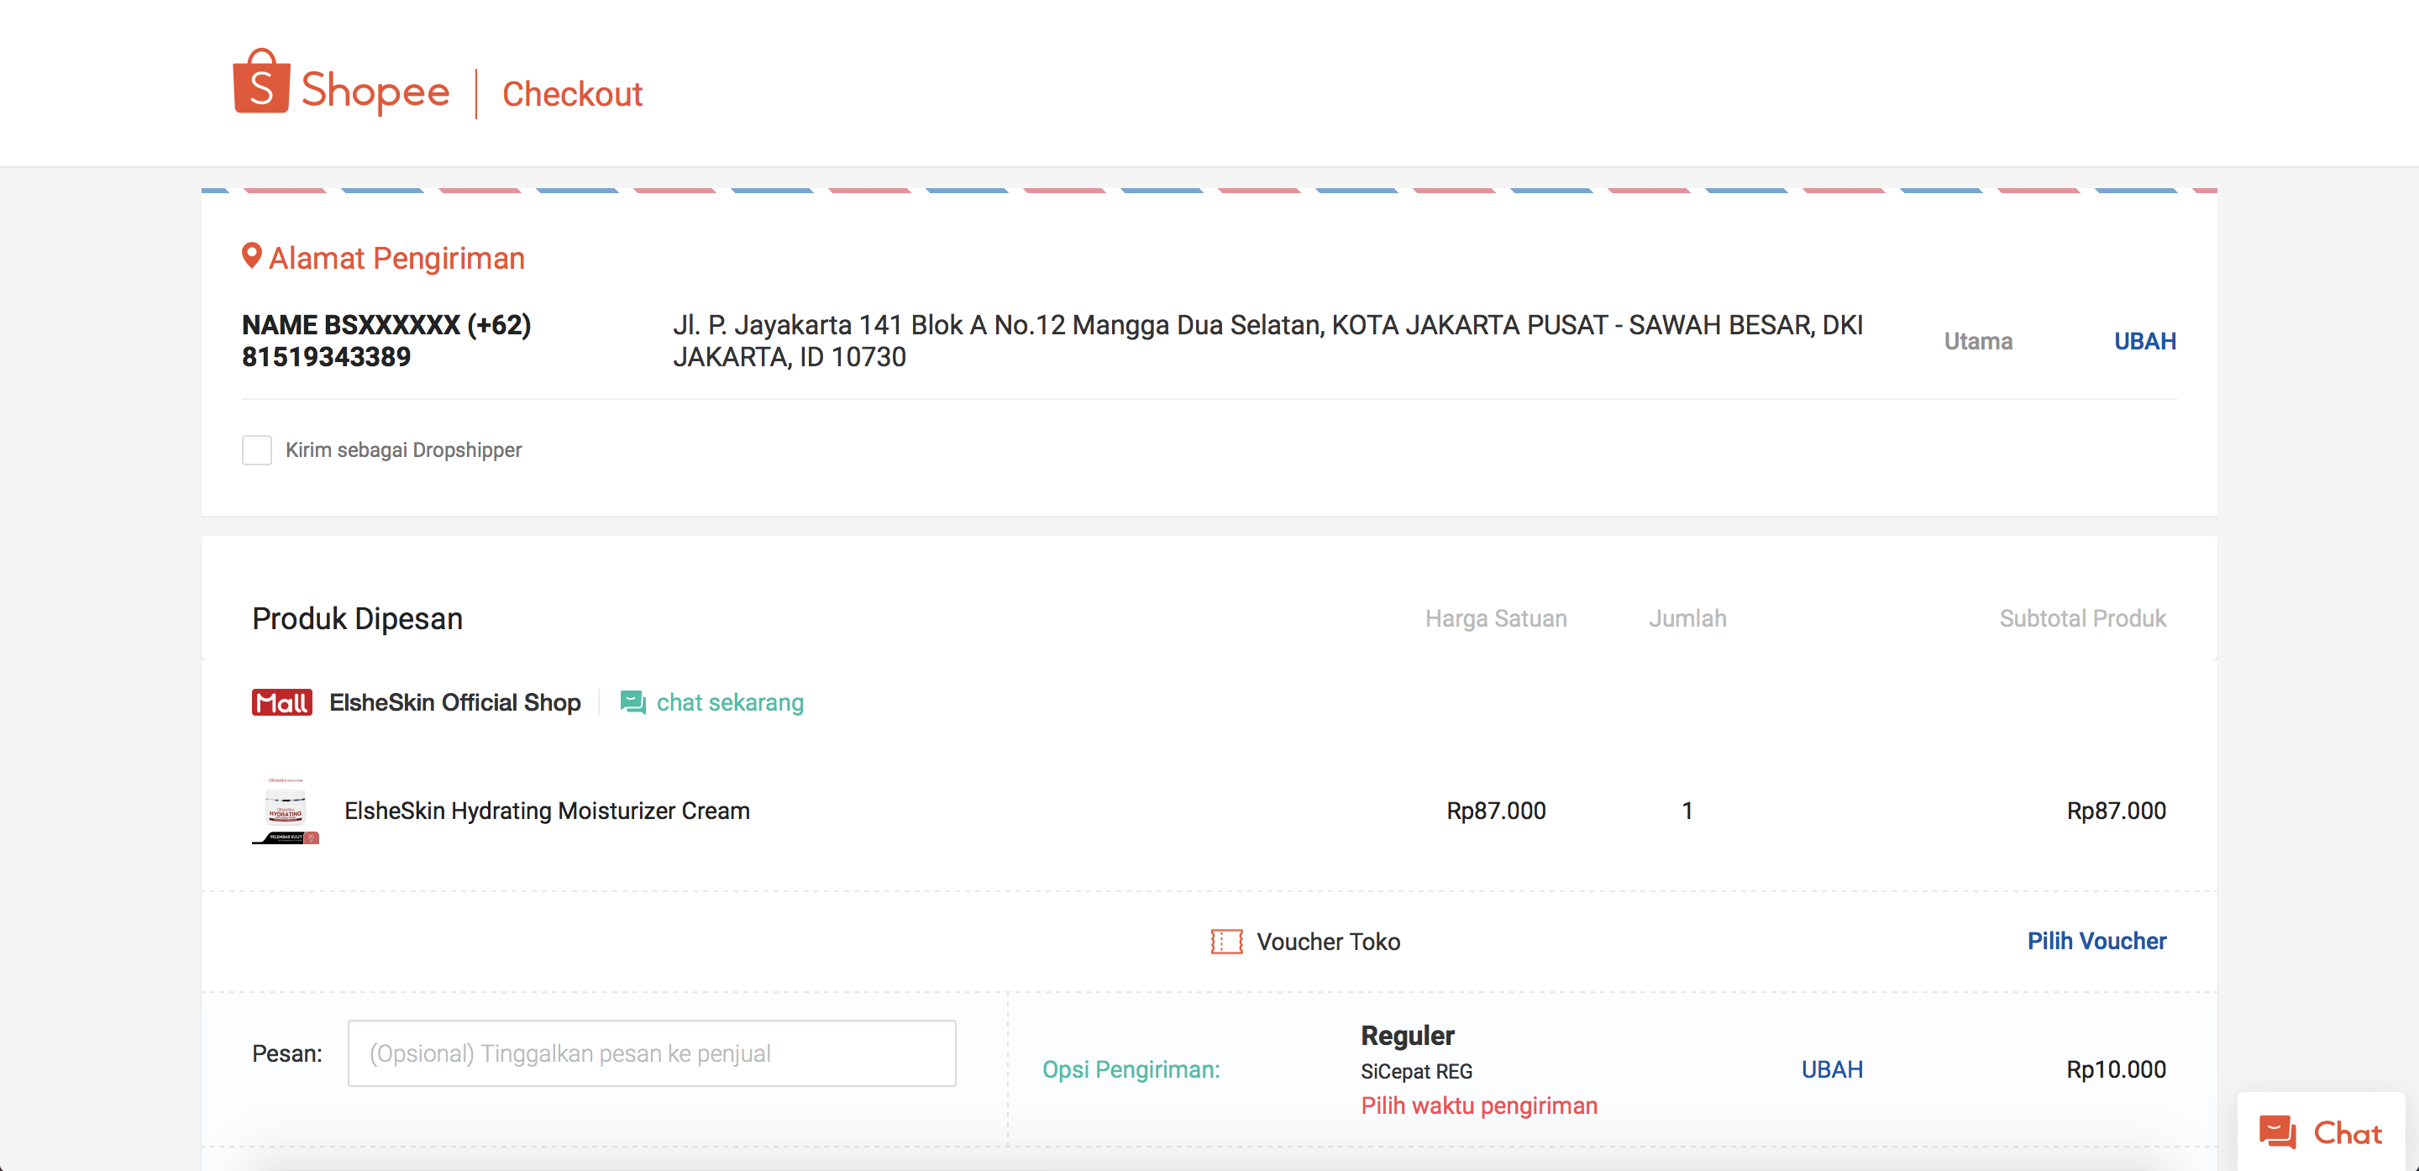Click the location pin icon beside Alamat Pengiriman
This screenshot has height=1171, width=2419.
coord(251,255)
